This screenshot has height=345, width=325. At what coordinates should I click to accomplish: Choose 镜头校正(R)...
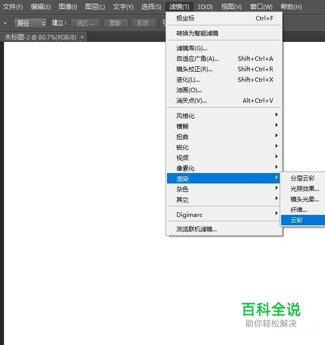(224, 69)
